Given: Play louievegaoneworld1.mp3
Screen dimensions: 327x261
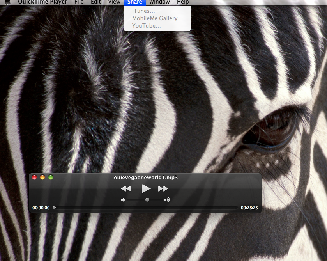Looking at the screenshot, I should click(x=146, y=188).
